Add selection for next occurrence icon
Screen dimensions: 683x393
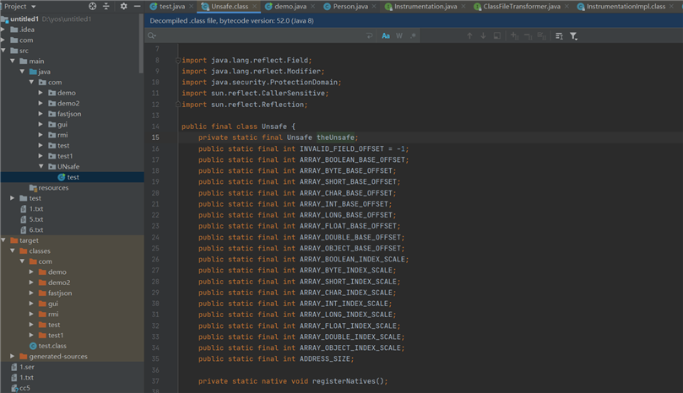pos(514,35)
